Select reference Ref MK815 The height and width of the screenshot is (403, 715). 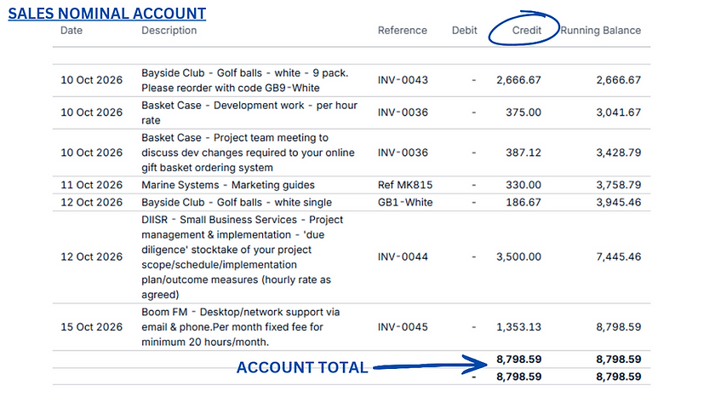[405, 185]
